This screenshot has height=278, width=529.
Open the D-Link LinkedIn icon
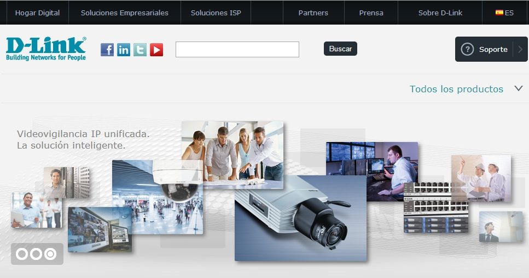point(124,50)
